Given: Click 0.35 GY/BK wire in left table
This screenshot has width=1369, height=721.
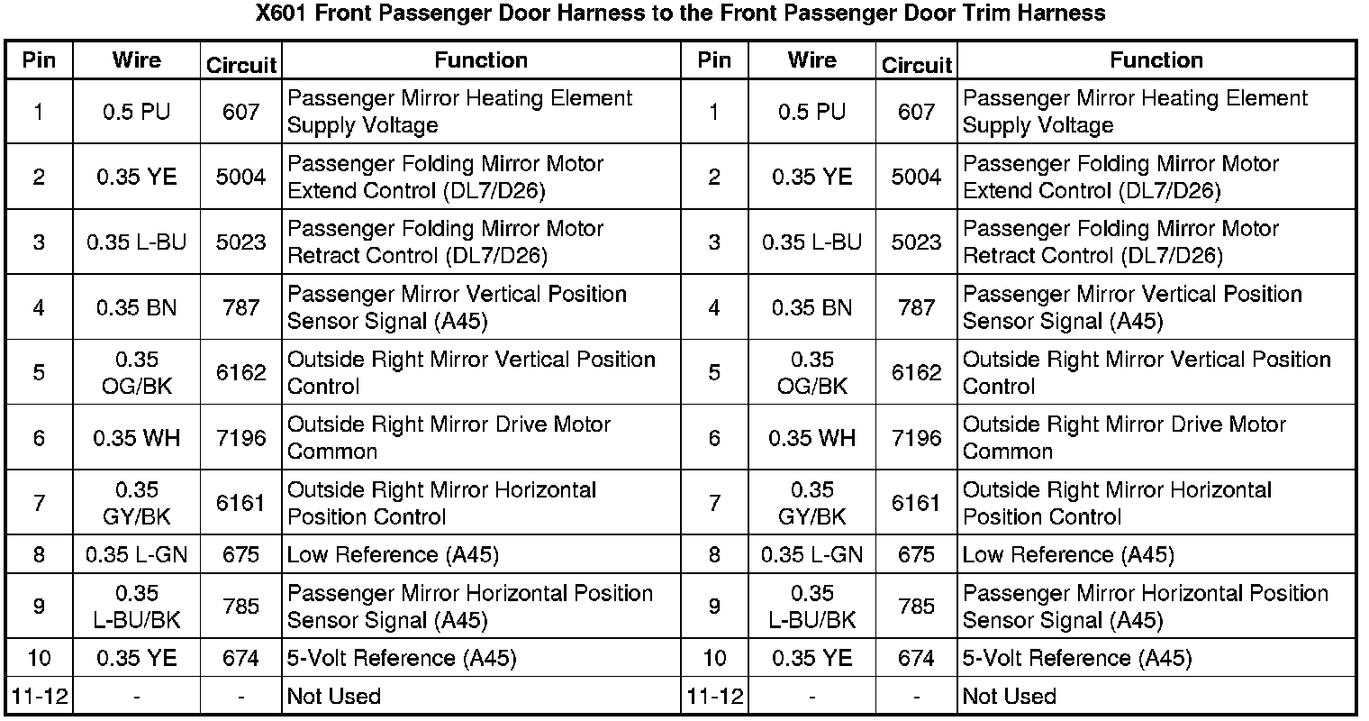Looking at the screenshot, I should pos(136,503).
